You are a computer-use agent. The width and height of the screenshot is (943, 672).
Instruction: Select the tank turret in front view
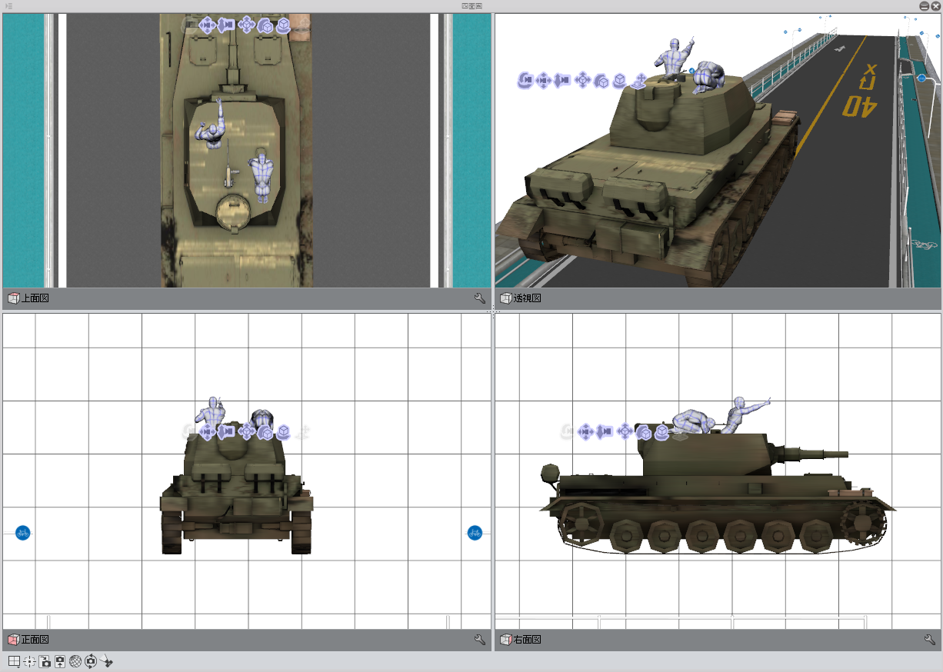235,455
